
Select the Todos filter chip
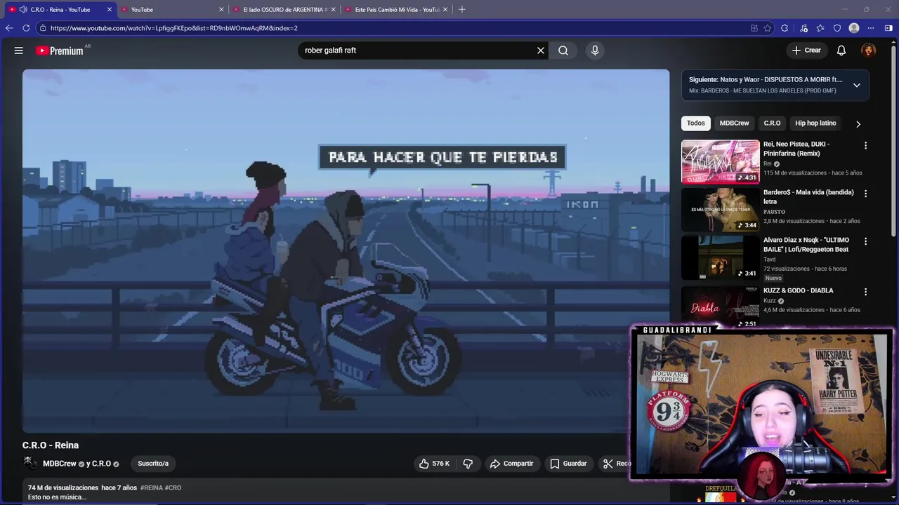696,123
